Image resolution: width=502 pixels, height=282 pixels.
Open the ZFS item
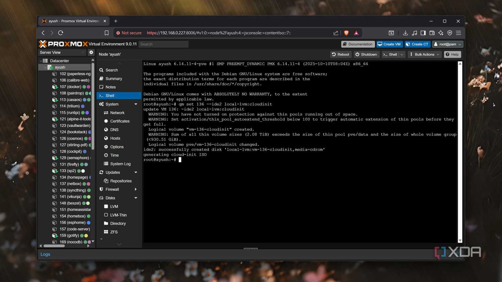point(119,232)
